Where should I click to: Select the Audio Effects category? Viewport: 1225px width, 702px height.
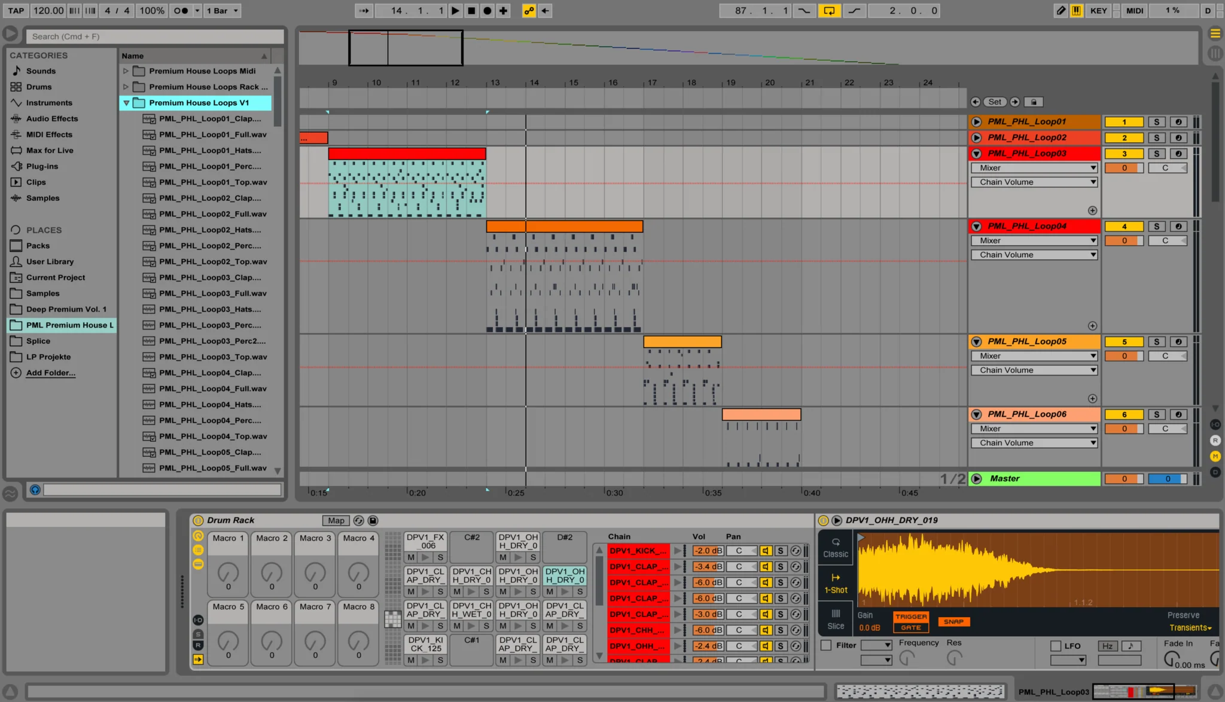[52, 118]
